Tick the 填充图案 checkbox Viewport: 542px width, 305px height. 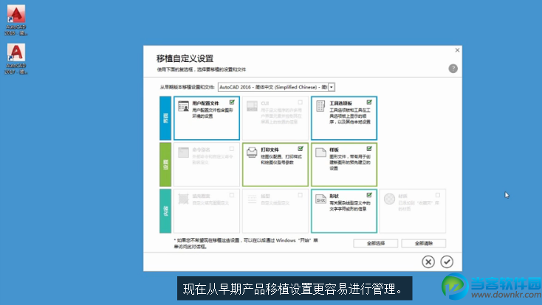point(232,195)
